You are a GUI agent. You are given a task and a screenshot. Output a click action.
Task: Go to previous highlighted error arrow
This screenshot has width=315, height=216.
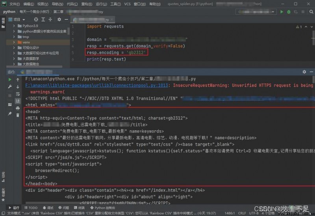(306, 27)
